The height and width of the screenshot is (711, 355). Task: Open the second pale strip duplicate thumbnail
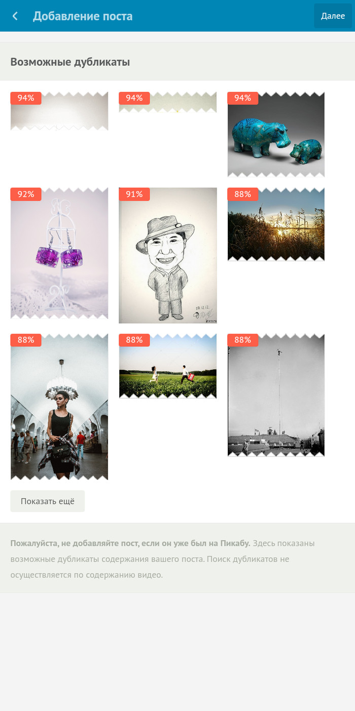(168, 102)
